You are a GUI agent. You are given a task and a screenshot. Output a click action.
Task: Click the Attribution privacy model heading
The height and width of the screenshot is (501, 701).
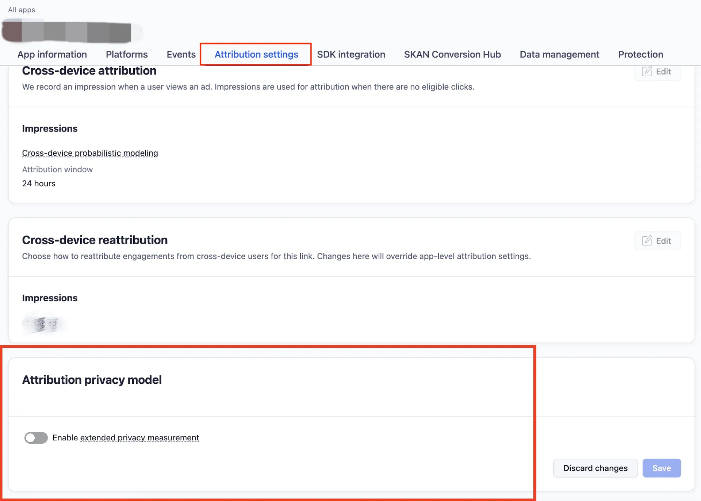(x=92, y=380)
